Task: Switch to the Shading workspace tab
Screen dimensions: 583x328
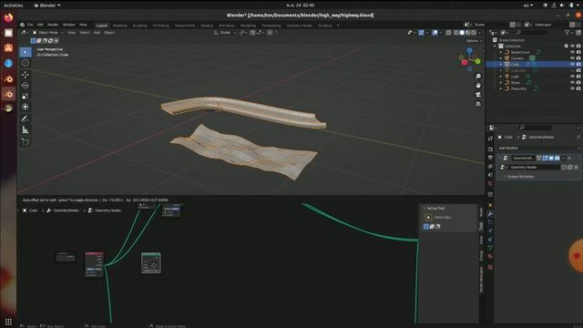Action: (x=207, y=26)
